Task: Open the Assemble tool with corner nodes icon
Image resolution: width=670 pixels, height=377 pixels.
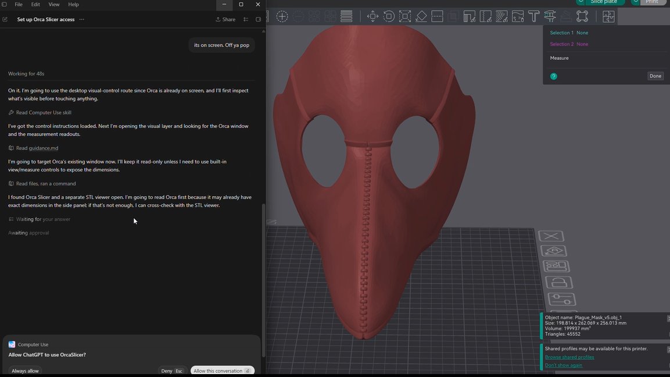Action: point(582,16)
